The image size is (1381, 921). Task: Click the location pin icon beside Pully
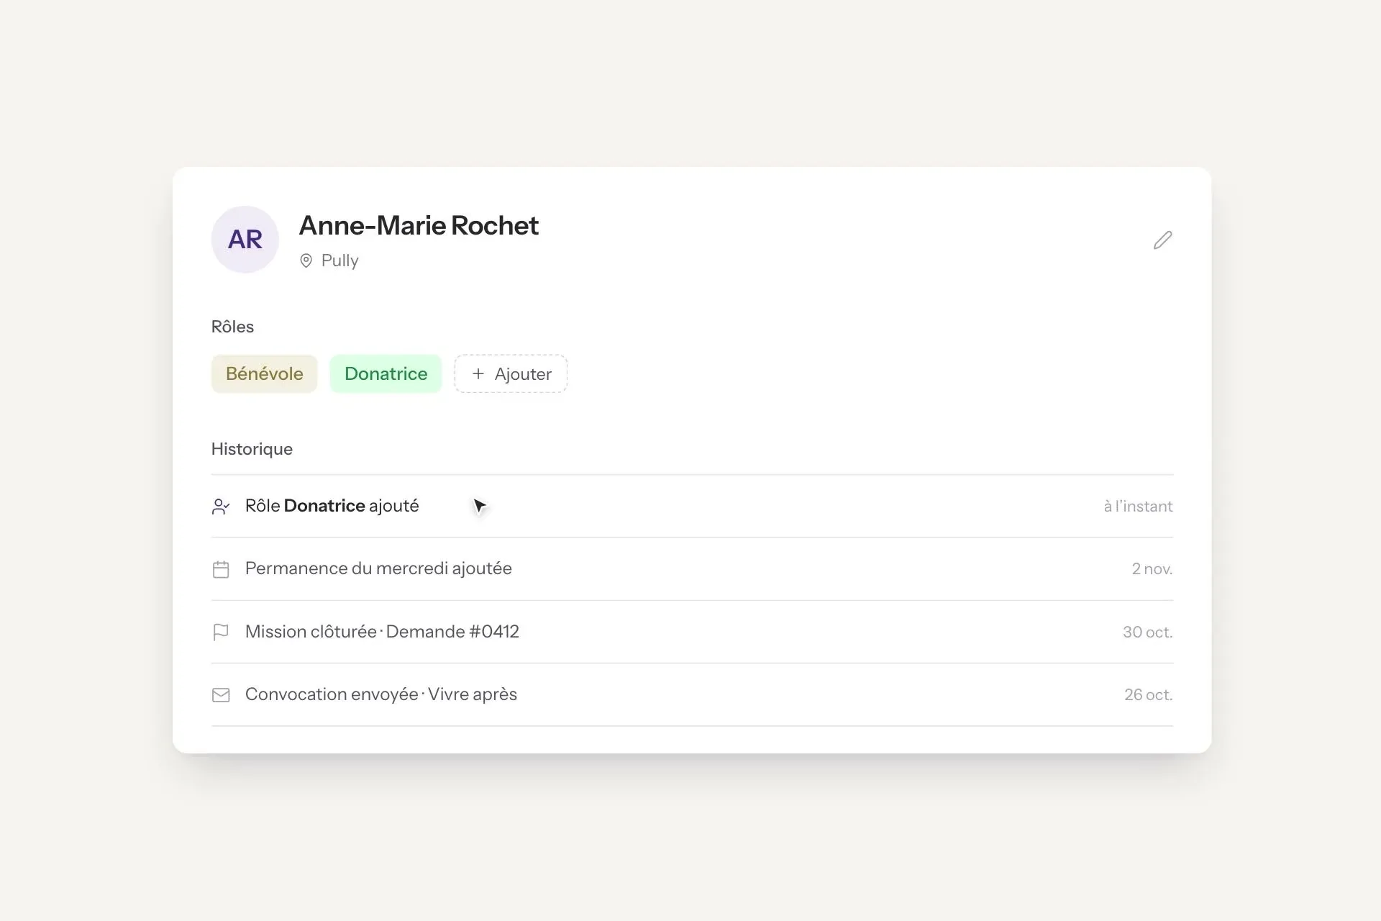306,260
